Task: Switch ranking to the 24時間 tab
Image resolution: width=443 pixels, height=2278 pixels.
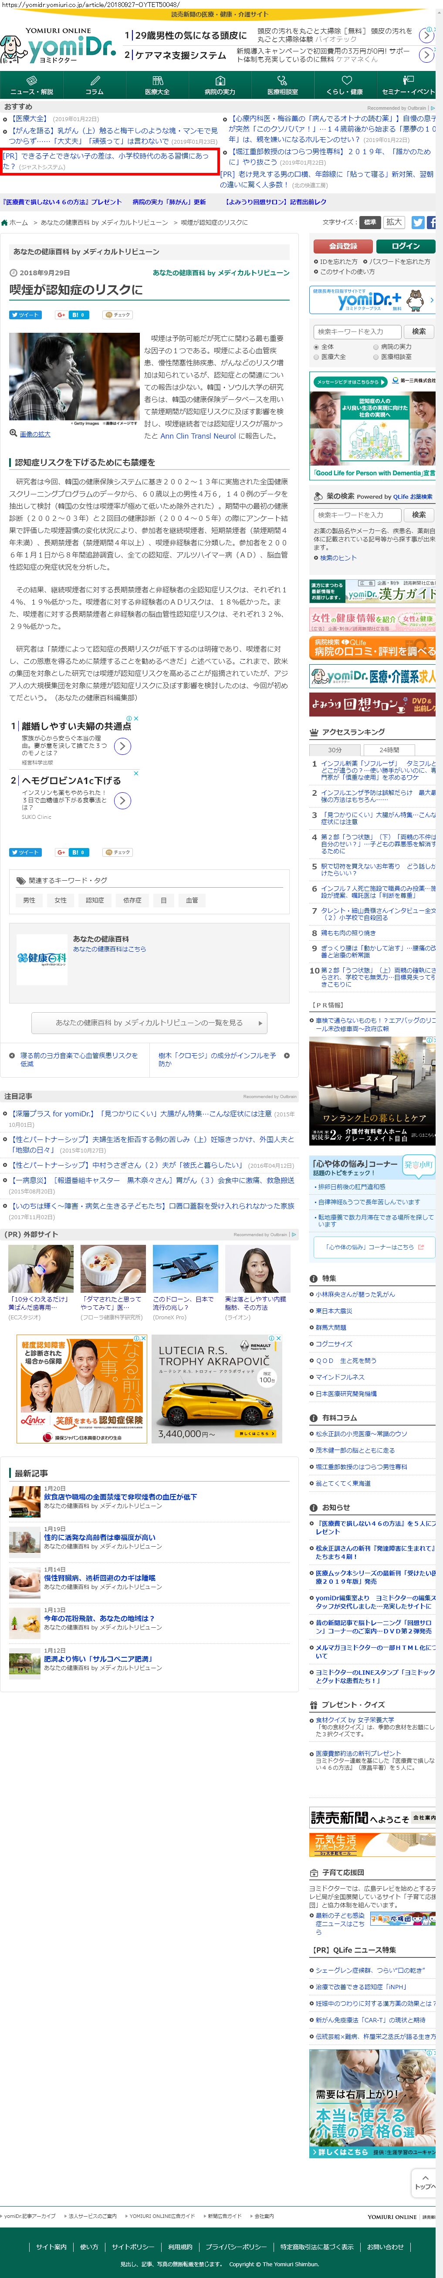Action: coord(389,749)
